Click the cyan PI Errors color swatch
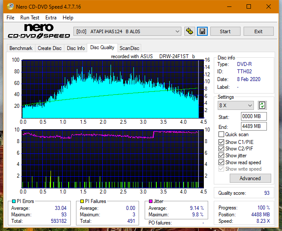Viewport: 282px width, 231px height. 13,201
